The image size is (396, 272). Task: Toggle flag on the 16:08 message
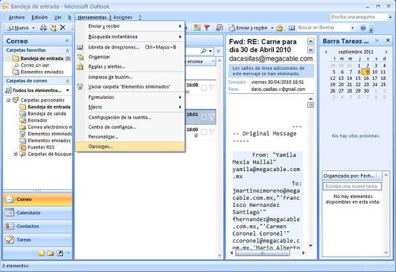click(x=211, y=87)
